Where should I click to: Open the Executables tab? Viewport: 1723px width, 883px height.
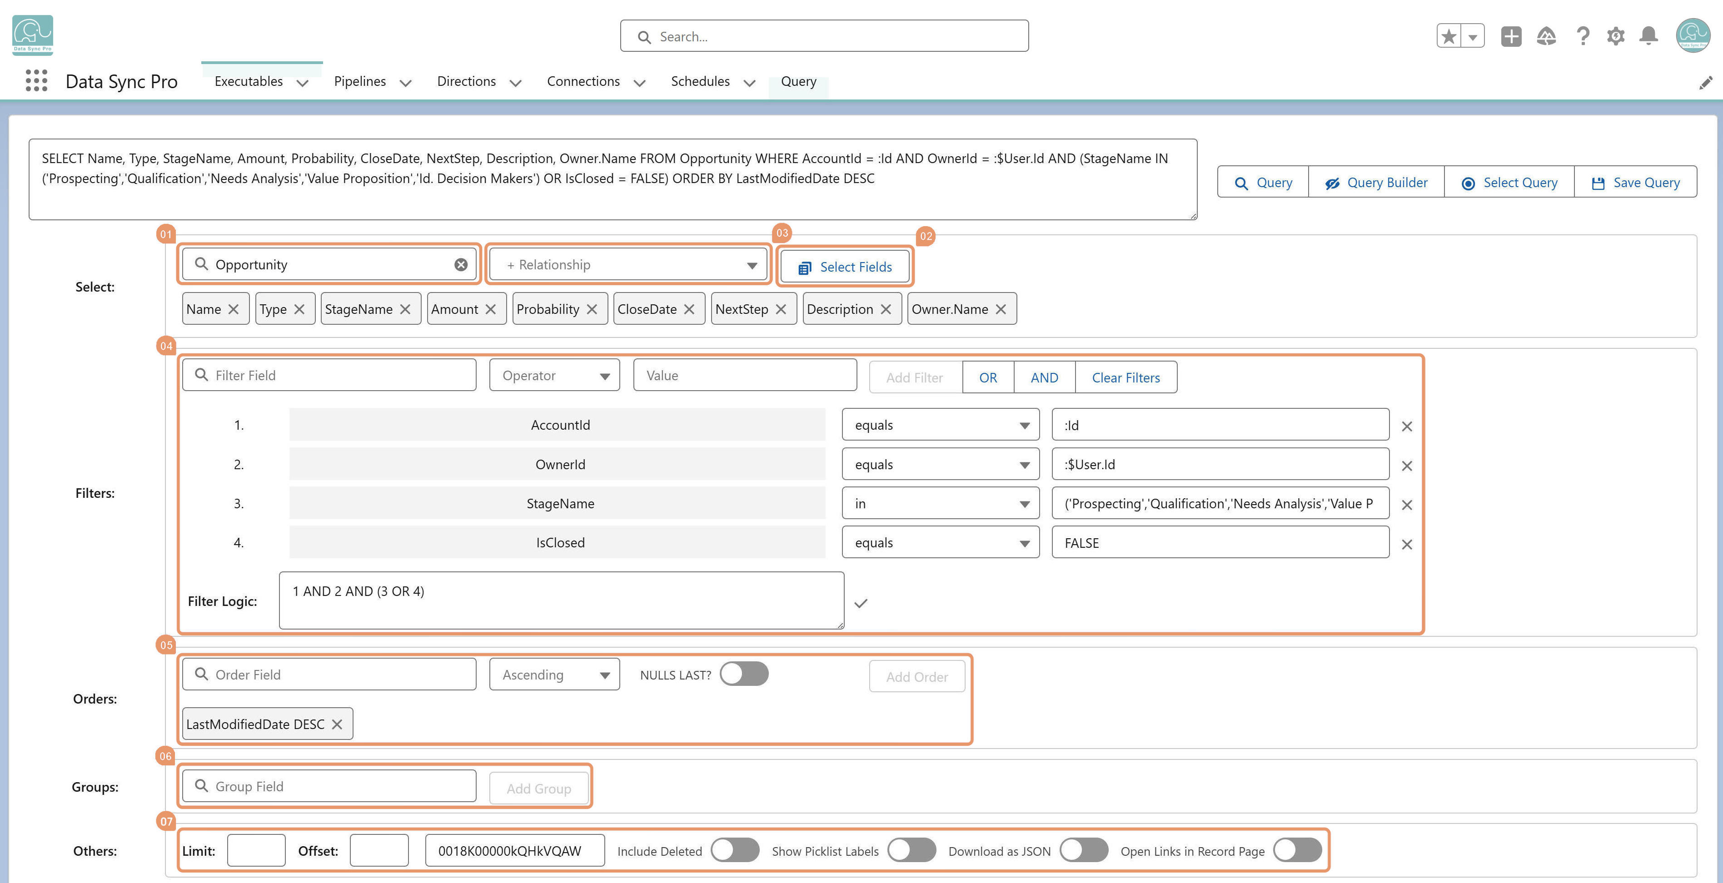coord(249,82)
